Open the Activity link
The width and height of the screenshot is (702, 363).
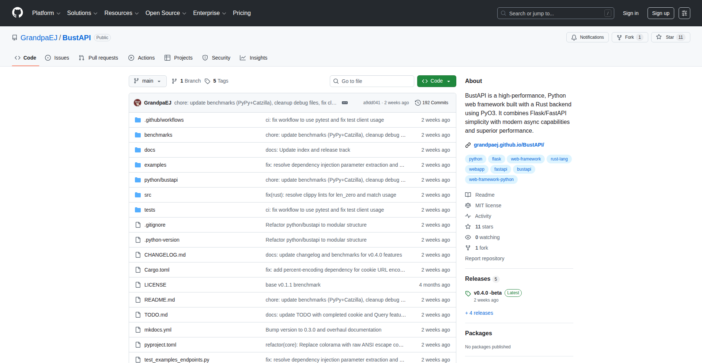coord(478,216)
